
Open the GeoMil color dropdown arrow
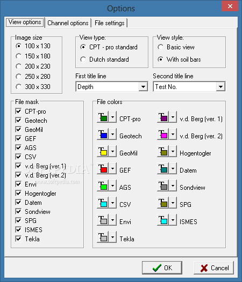click(112, 151)
